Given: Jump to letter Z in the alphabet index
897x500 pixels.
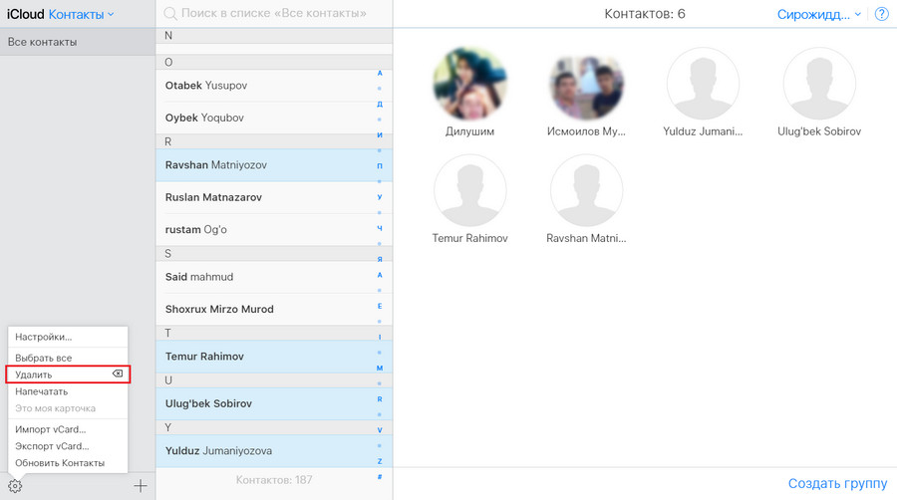Looking at the screenshot, I should 379,461.
